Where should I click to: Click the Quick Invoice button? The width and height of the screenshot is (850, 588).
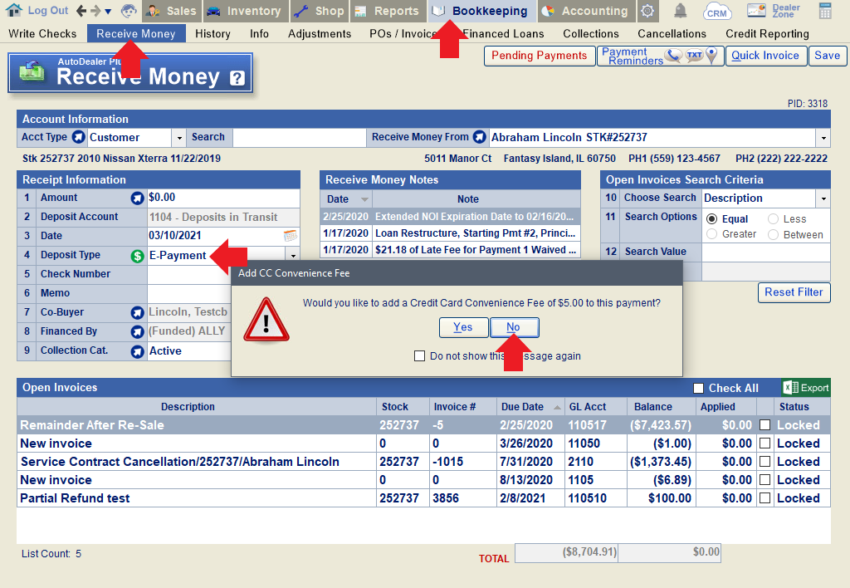click(x=765, y=56)
